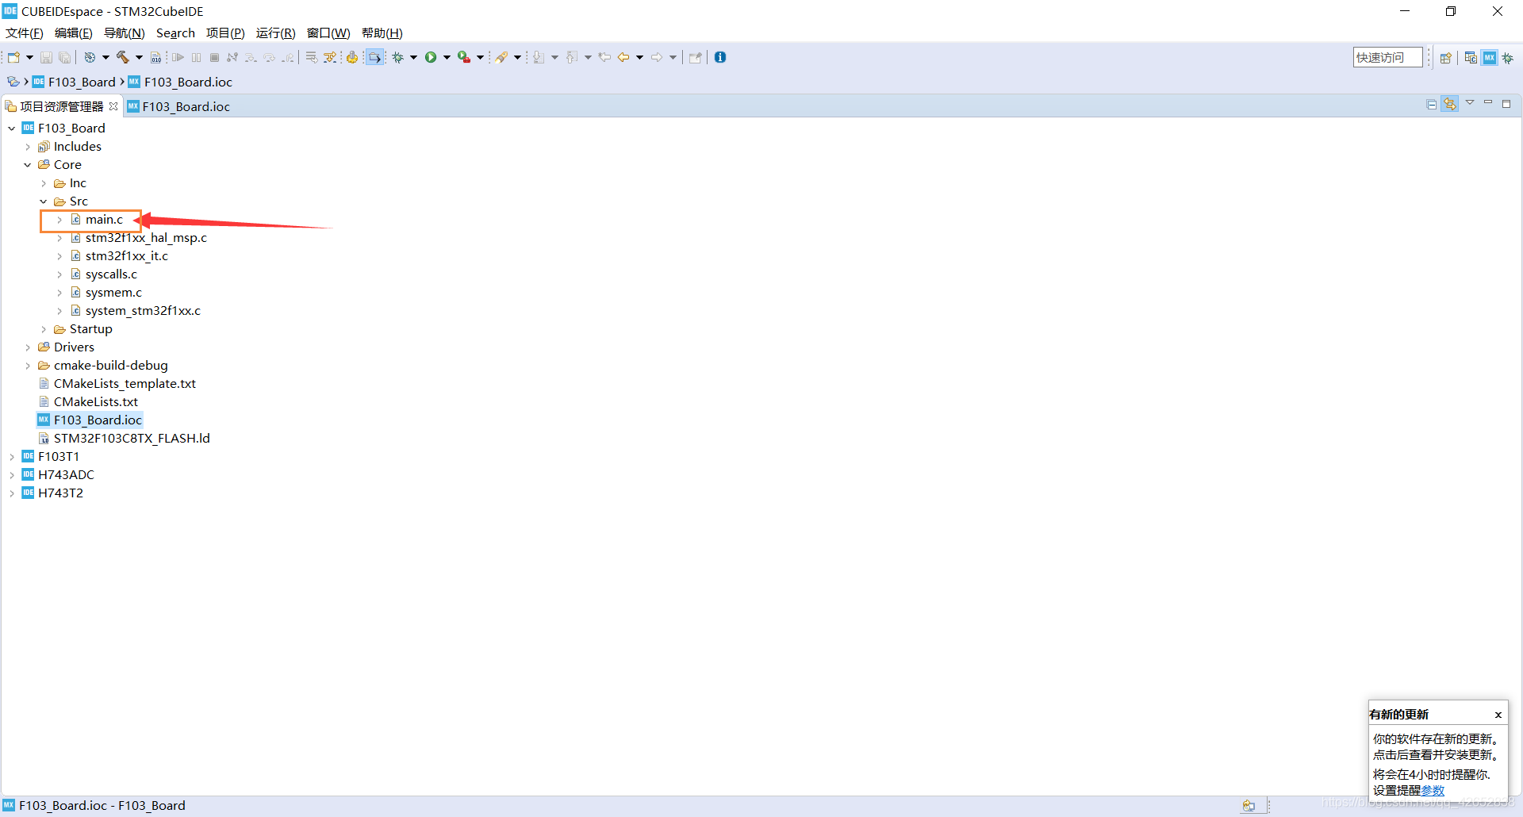
Task: Click the Open Perspective icon
Action: point(1446,58)
